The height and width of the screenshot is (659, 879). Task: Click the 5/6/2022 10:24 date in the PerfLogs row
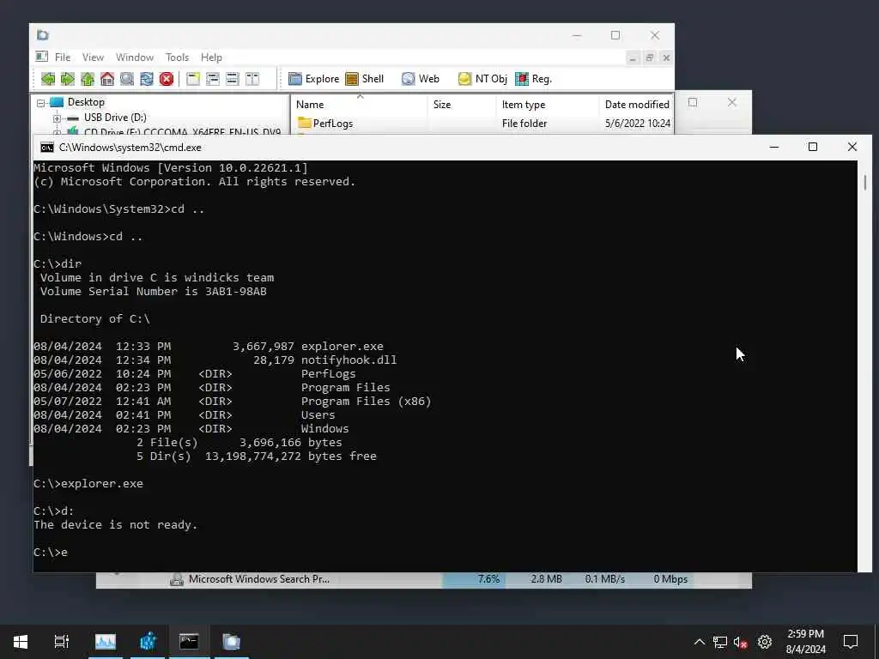(638, 124)
